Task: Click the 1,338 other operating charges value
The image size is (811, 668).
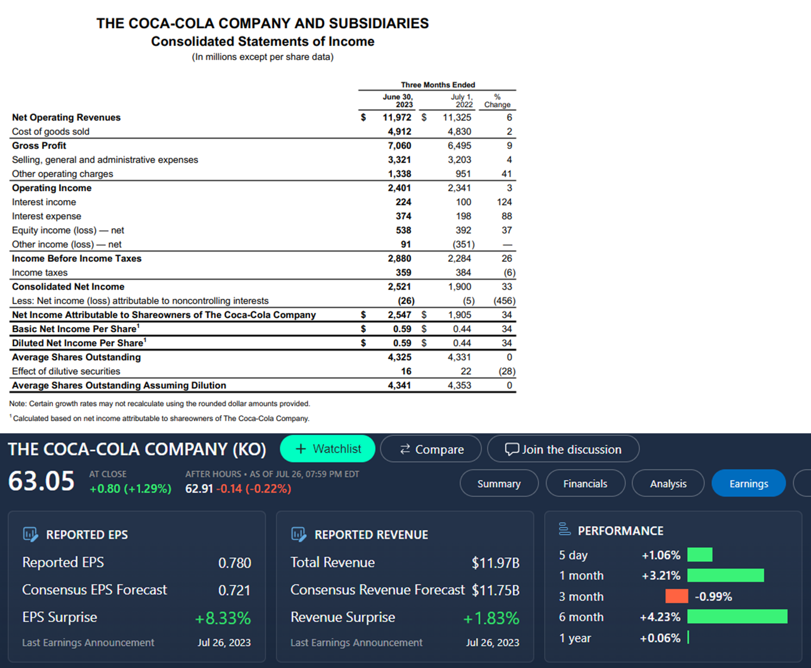Action: pyautogui.click(x=399, y=174)
